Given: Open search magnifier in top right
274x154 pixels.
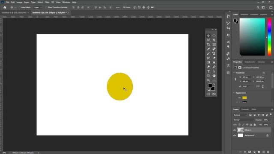Looking at the screenshot, I should [258, 7].
